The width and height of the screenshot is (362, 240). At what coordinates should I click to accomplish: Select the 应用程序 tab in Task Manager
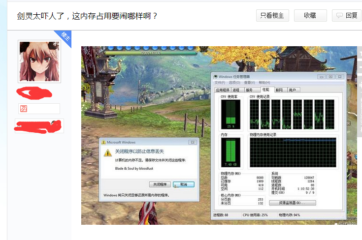pos(223,90)
